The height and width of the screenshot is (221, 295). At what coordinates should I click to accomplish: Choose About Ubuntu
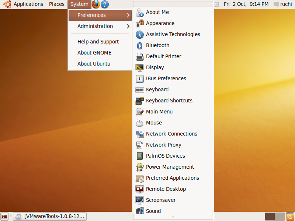[94, 64]
